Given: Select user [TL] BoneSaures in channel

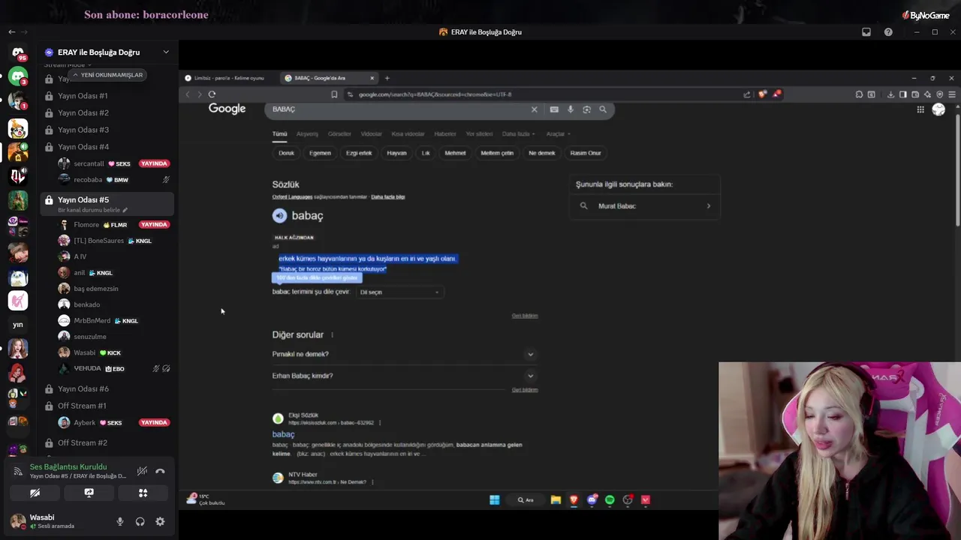Looking at the screenshot, I should pos(98,241).
